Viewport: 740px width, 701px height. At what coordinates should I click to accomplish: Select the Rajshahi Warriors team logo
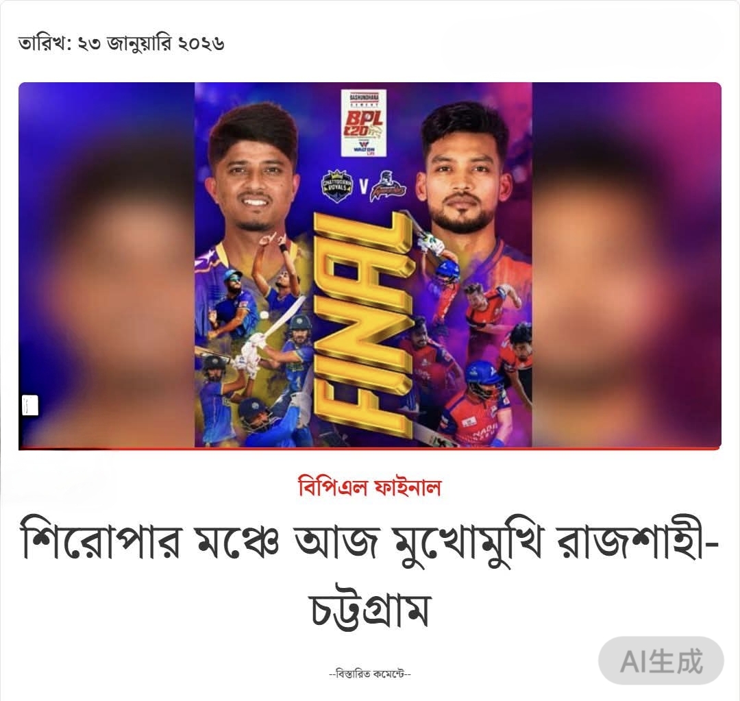[387, 187]
